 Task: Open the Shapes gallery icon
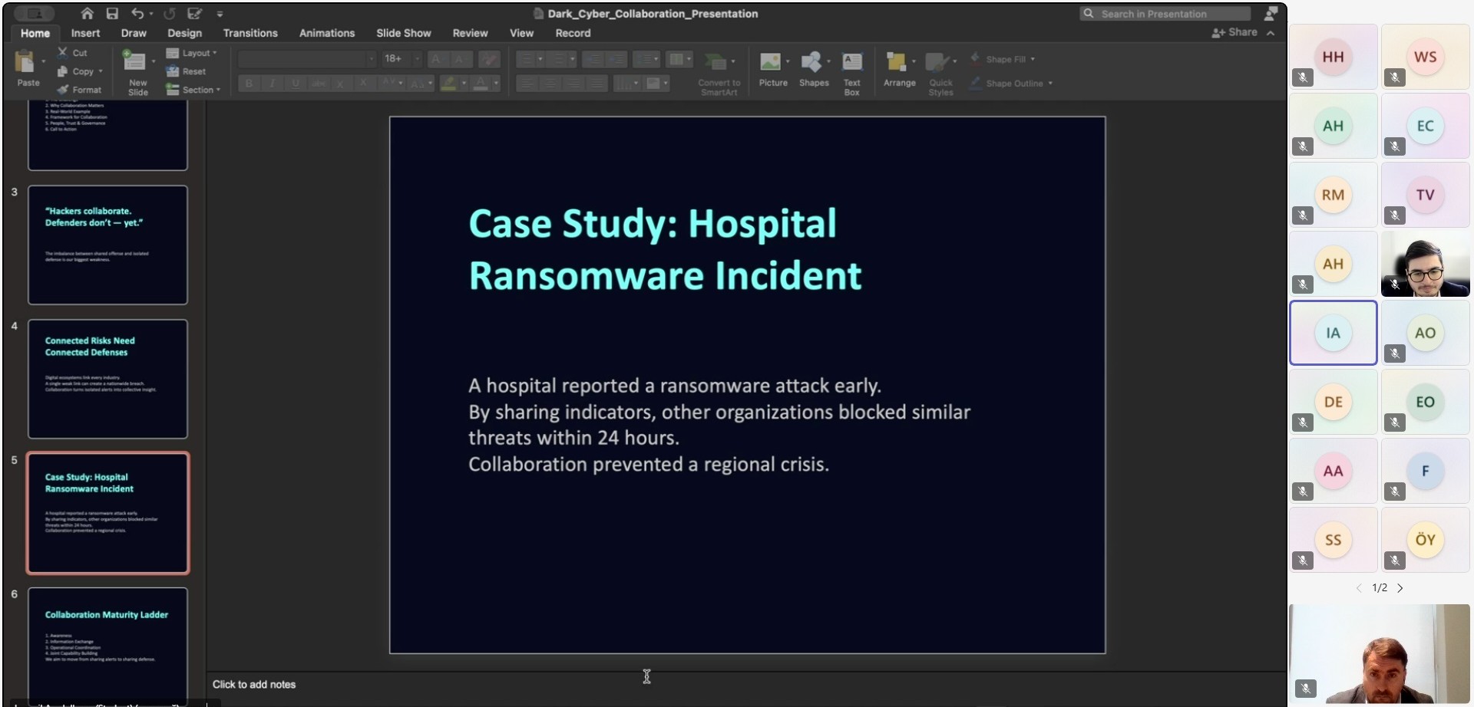(x=811, y=63)
